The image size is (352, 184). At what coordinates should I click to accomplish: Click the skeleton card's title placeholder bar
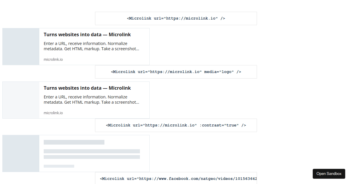coord(74,142)
